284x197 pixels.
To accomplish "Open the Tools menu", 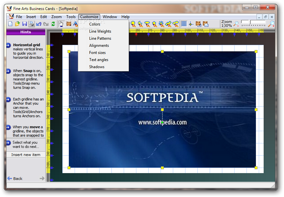I will coord(71,17).
